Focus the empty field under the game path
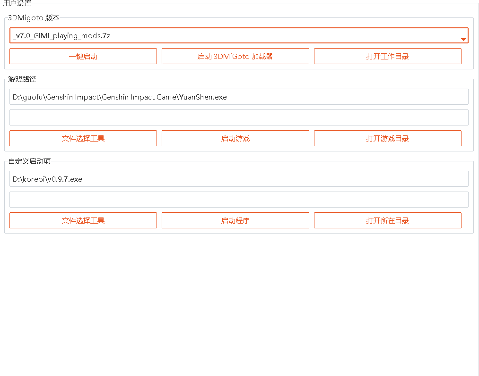The width and height of the screenshot is (479, 376). (239, 117)
